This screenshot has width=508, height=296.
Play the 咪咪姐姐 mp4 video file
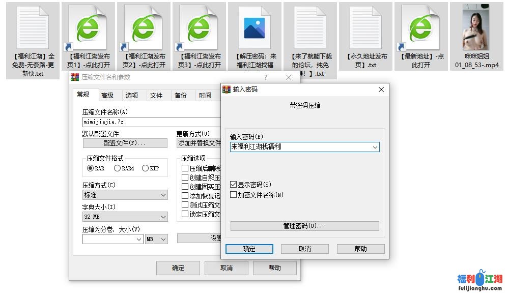pos(476,28)
